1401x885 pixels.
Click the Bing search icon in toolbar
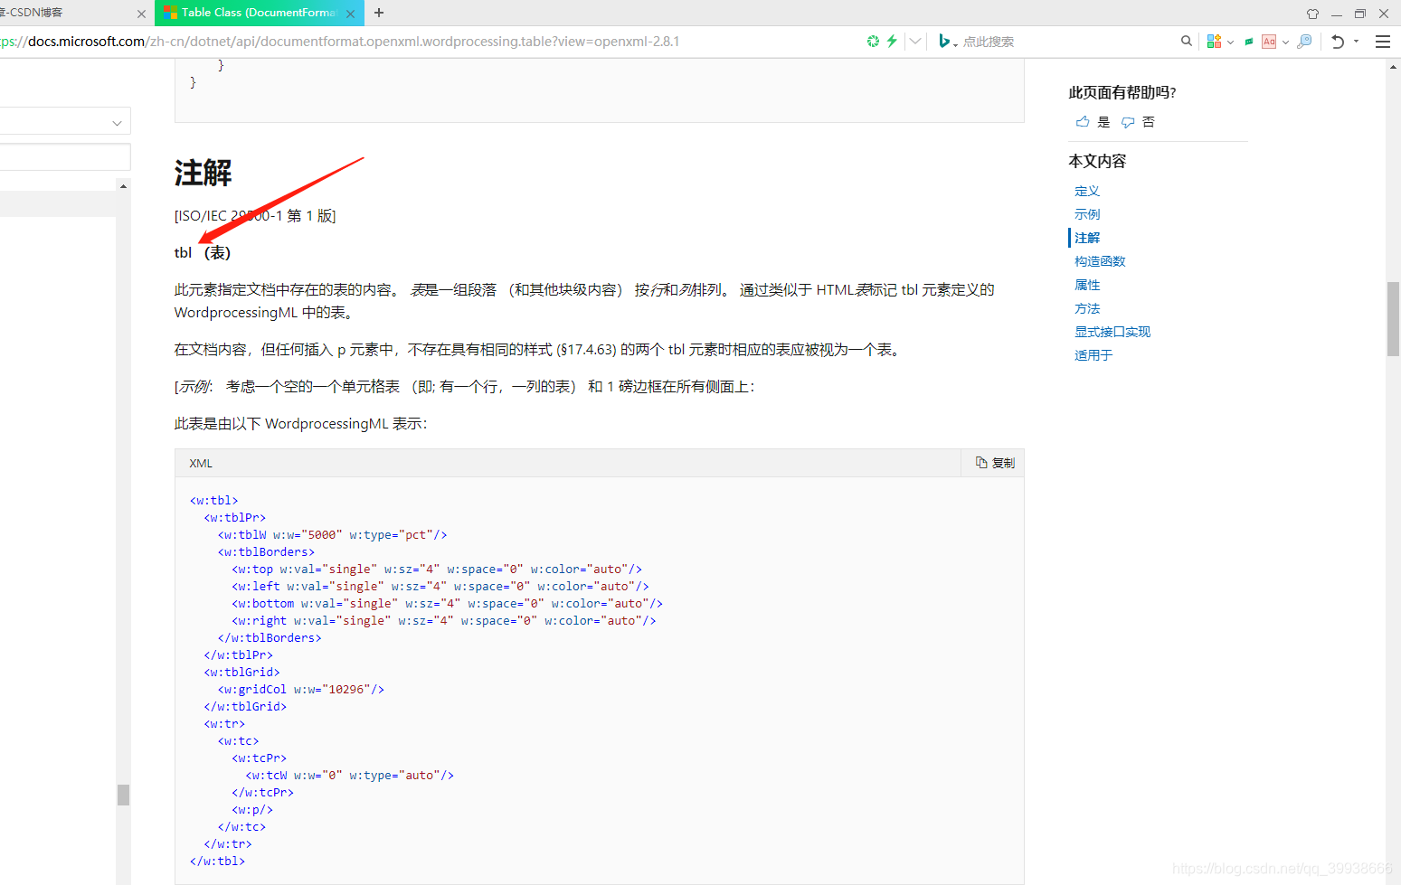[945, 41]
